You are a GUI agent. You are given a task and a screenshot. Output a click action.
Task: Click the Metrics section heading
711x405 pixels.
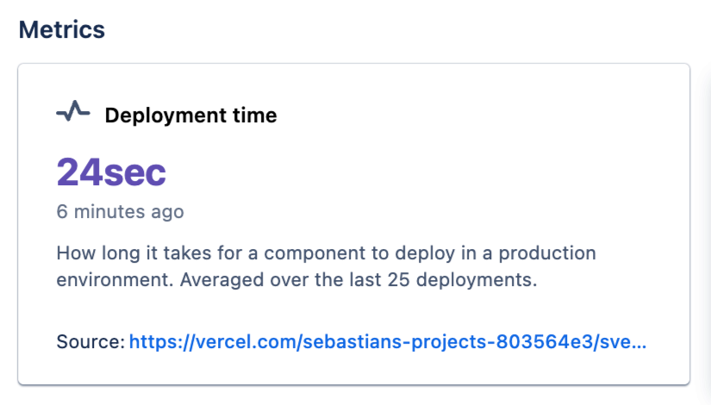(62, 30)
